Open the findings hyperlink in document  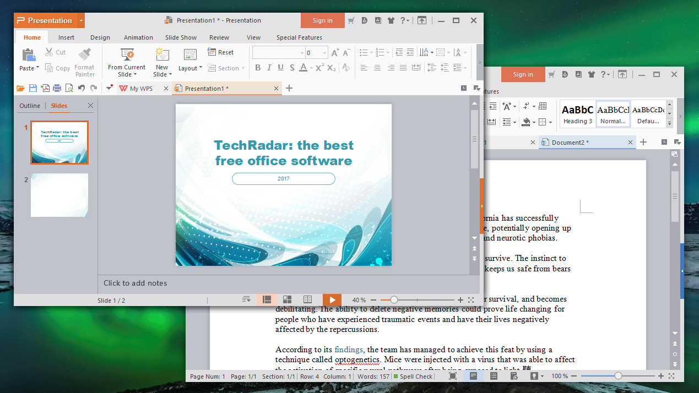349,350
